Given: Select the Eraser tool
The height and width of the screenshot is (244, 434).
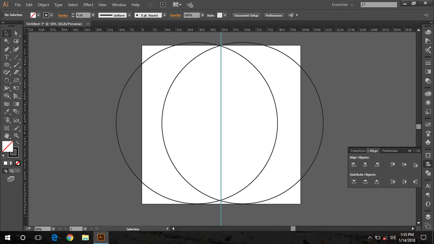Looking at the screenshot, I should tap(16, 73).
